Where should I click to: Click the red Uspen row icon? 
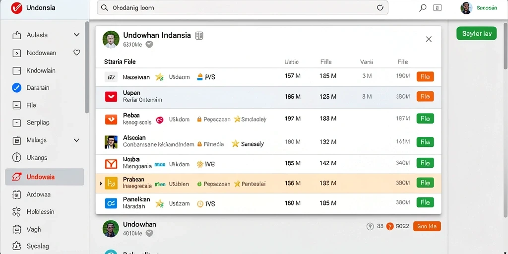point(111,97)
